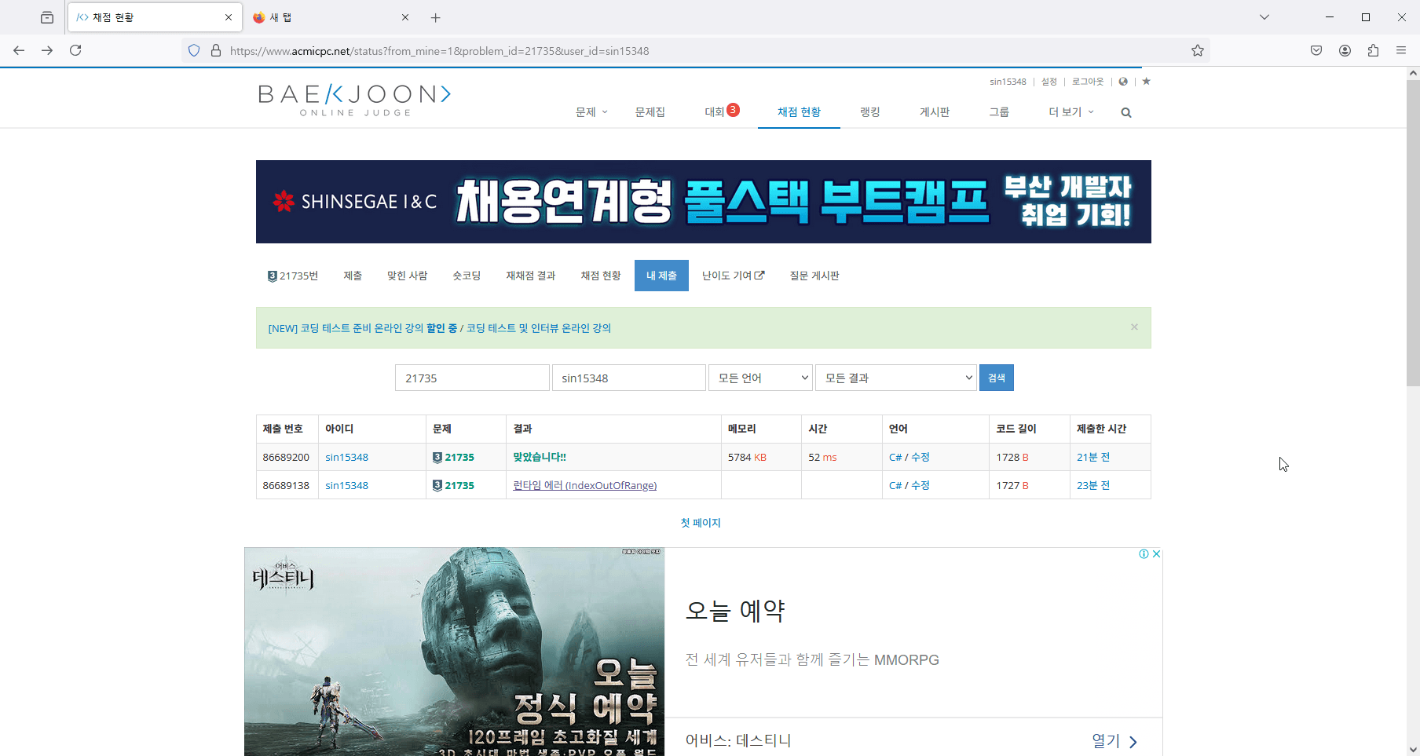Open the 질문 게시판 tab
The image size is (1420, 756).
(814, 276)
